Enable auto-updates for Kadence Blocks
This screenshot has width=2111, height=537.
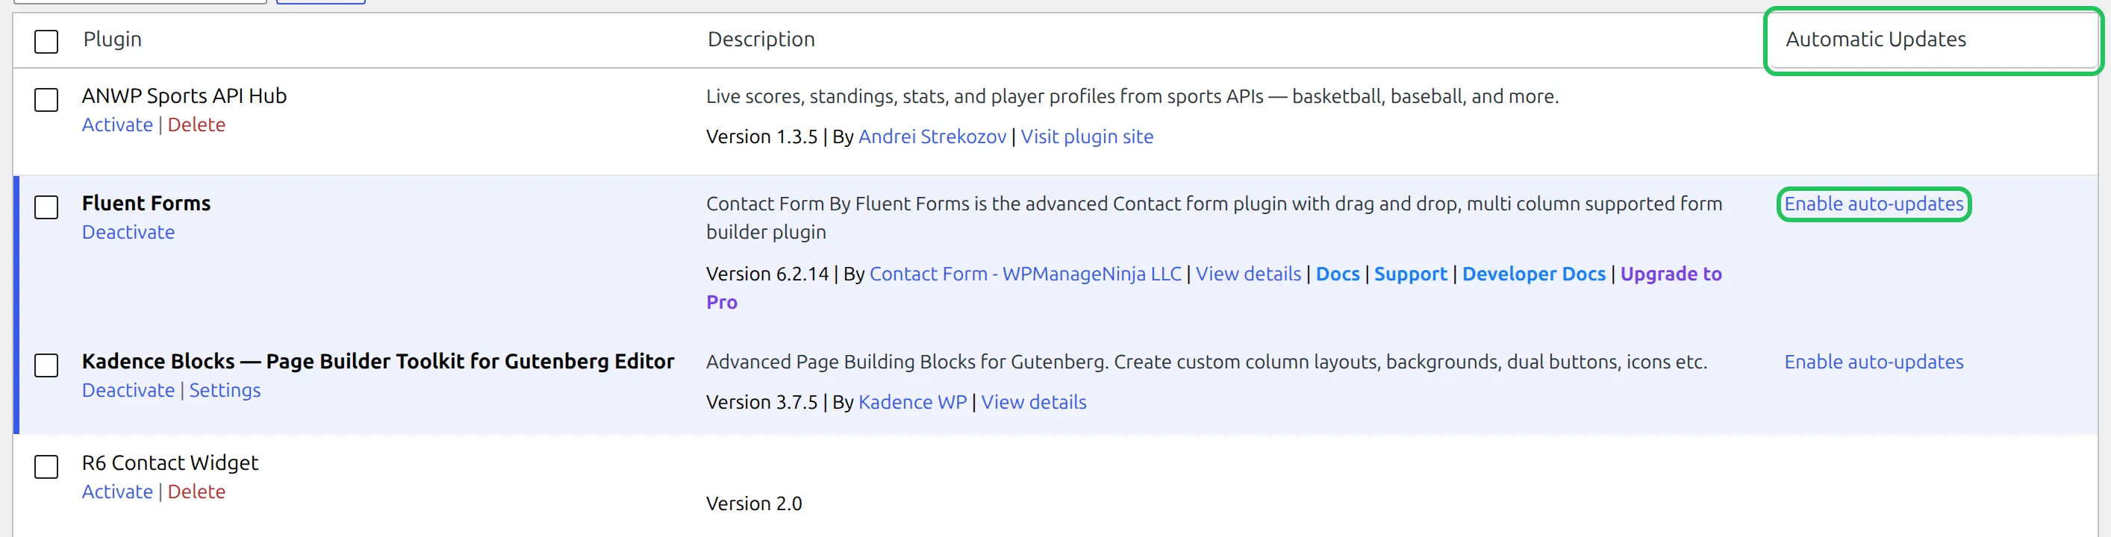coord(1874,362)
